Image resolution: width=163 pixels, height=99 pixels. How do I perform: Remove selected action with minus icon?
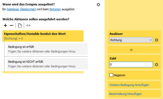tap(12, 25)
